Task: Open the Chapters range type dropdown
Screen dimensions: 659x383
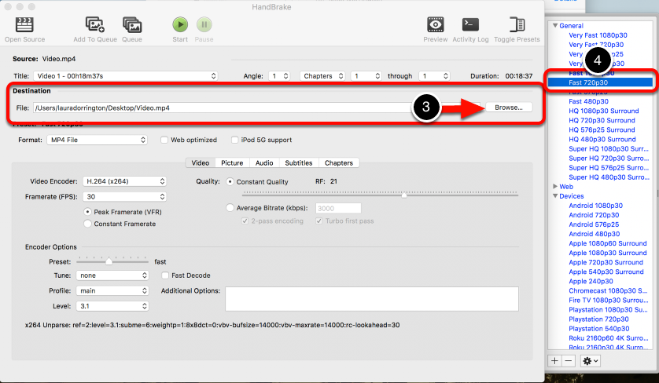Action: (322, 76)
